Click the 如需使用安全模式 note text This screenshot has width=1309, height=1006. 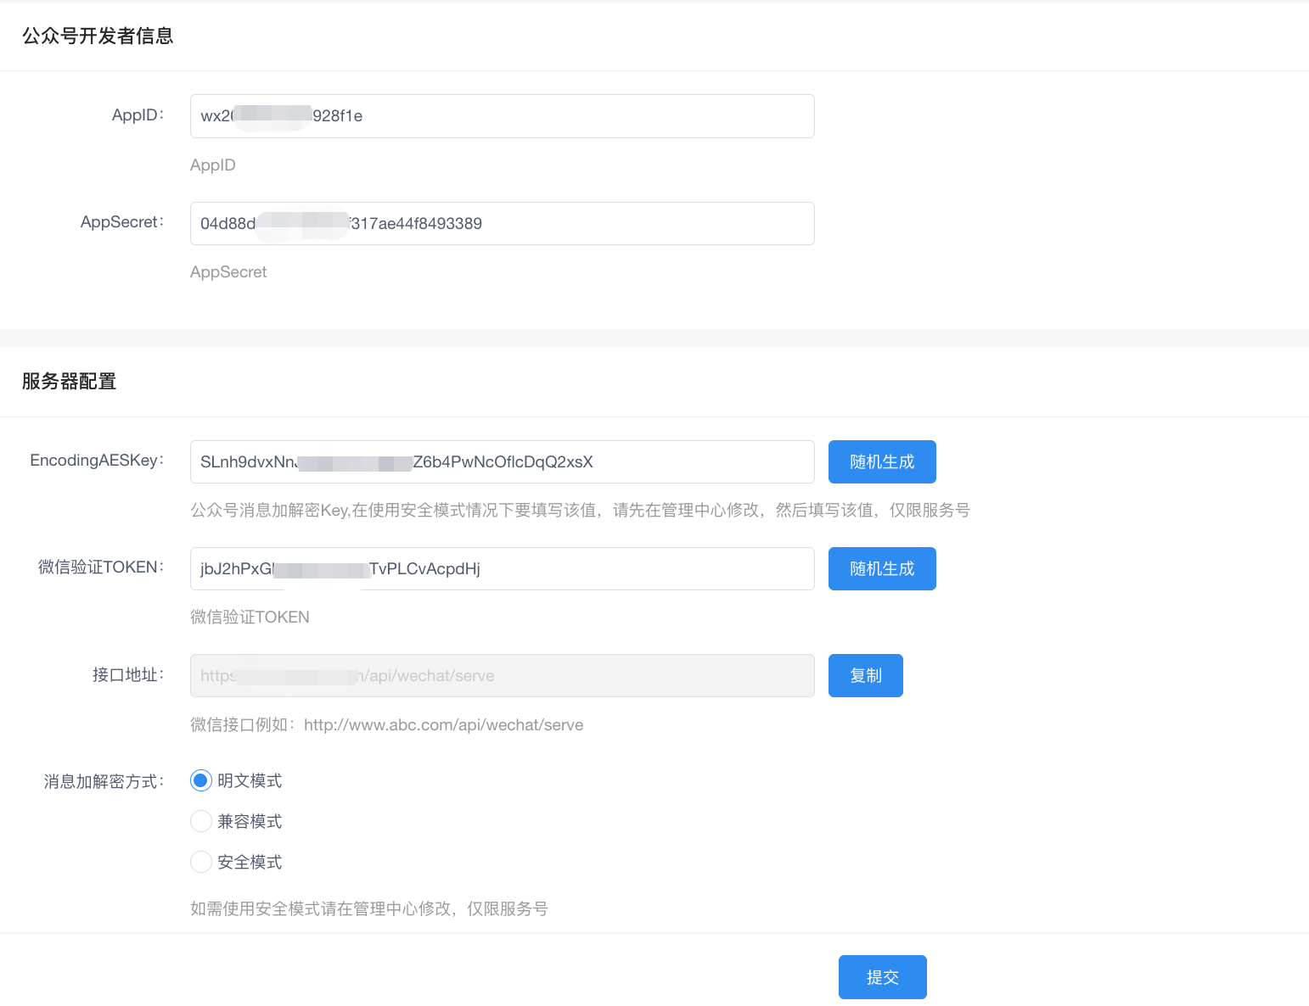coord(369,908)
